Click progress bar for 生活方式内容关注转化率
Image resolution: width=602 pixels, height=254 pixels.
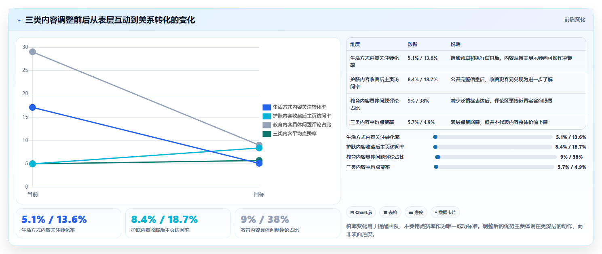pyautogui.click(x=493, y=137)
